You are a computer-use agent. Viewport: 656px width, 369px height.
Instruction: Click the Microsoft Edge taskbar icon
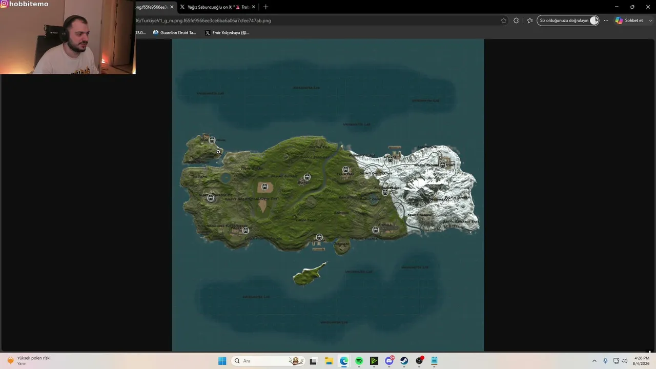click(x=344, y=361)
